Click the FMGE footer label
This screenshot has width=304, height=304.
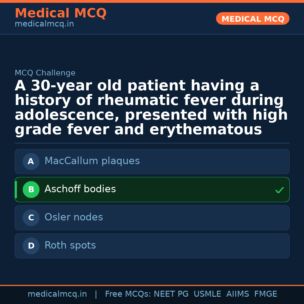click(265, 294)
